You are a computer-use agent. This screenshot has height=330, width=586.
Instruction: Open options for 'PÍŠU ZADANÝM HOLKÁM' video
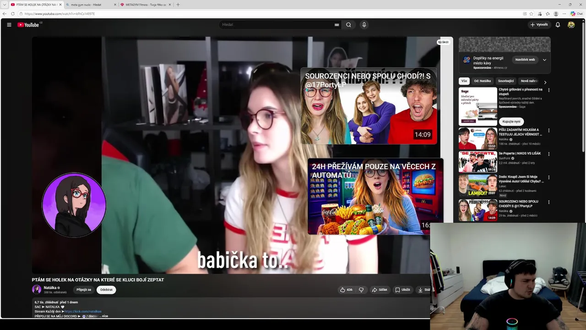point(549,130)
